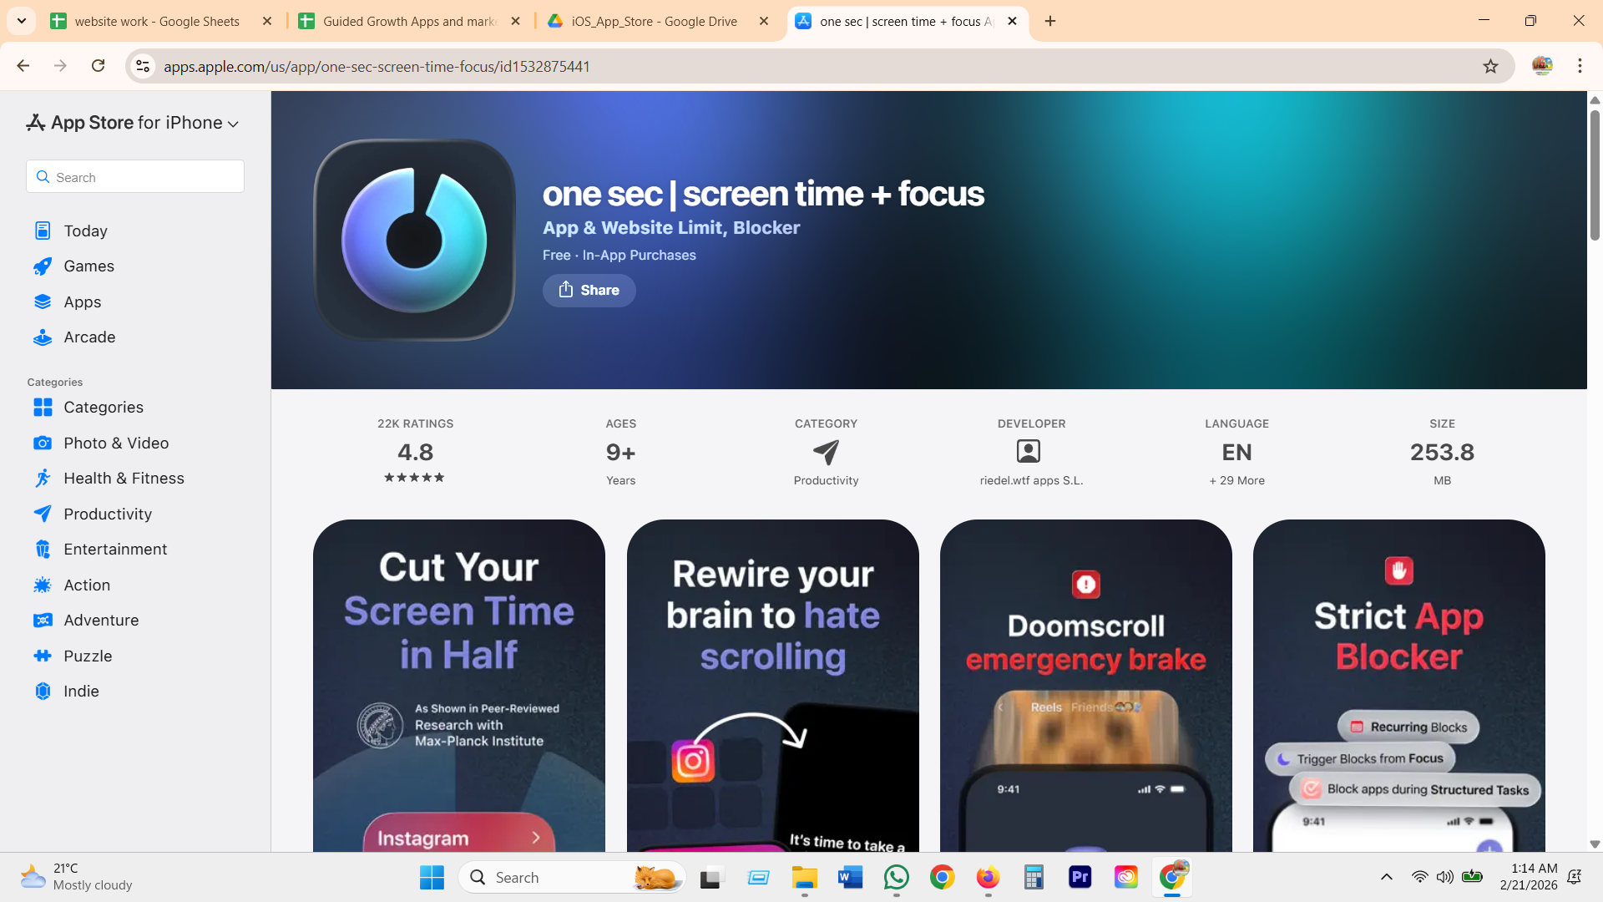The height and width of the screenshot is (902, 1603).
Task: Select the Arcade joystick icon
Action: pyautogui.click(x=43, y=337)
